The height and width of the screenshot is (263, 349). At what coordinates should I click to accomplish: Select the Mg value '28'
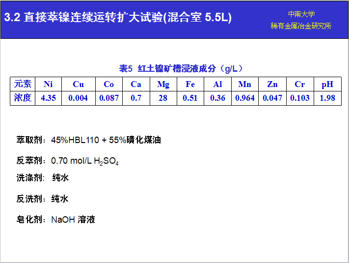pos(163,98)
